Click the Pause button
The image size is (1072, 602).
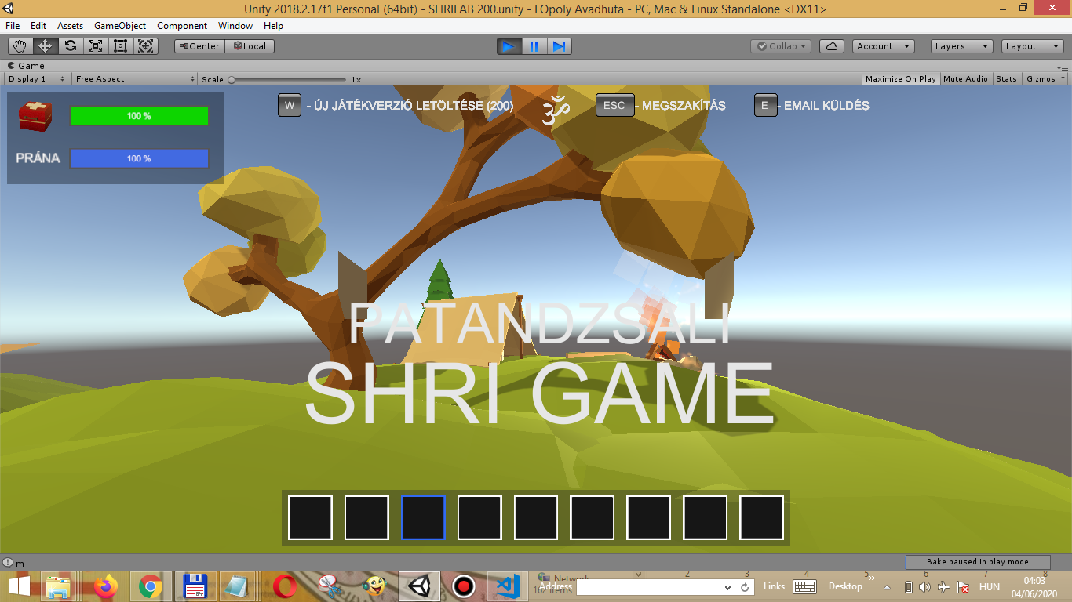[534, 46]
